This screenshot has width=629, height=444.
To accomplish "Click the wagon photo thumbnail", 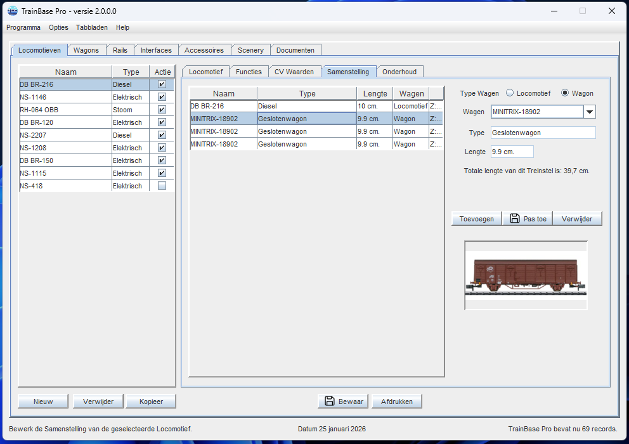I will tap(526, 274).
